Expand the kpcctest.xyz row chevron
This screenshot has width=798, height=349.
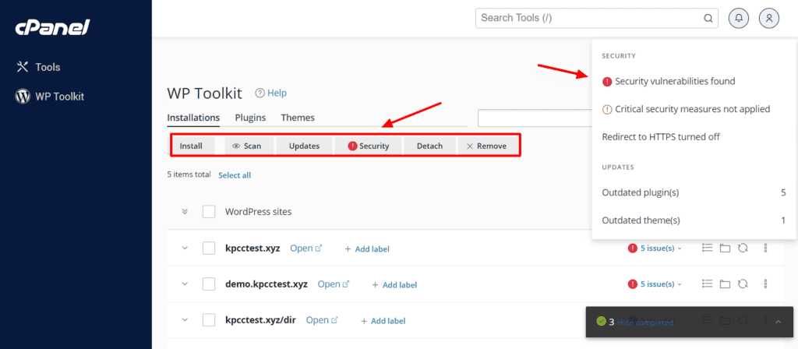click(x=185, y=249)
